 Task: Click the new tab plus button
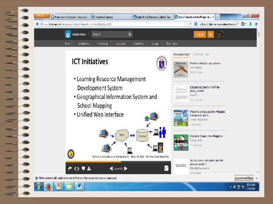pyautogui.click(x=218, y=17)
